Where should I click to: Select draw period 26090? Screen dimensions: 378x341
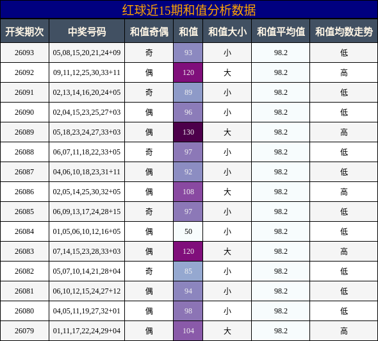click(24, 112)
